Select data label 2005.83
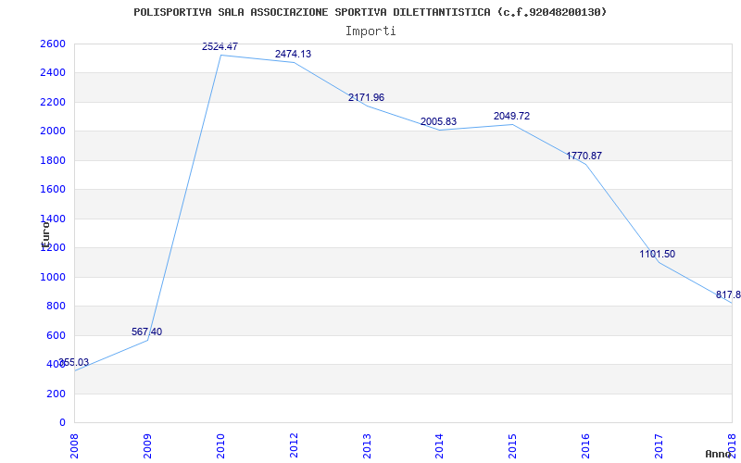 pos(438,122)
